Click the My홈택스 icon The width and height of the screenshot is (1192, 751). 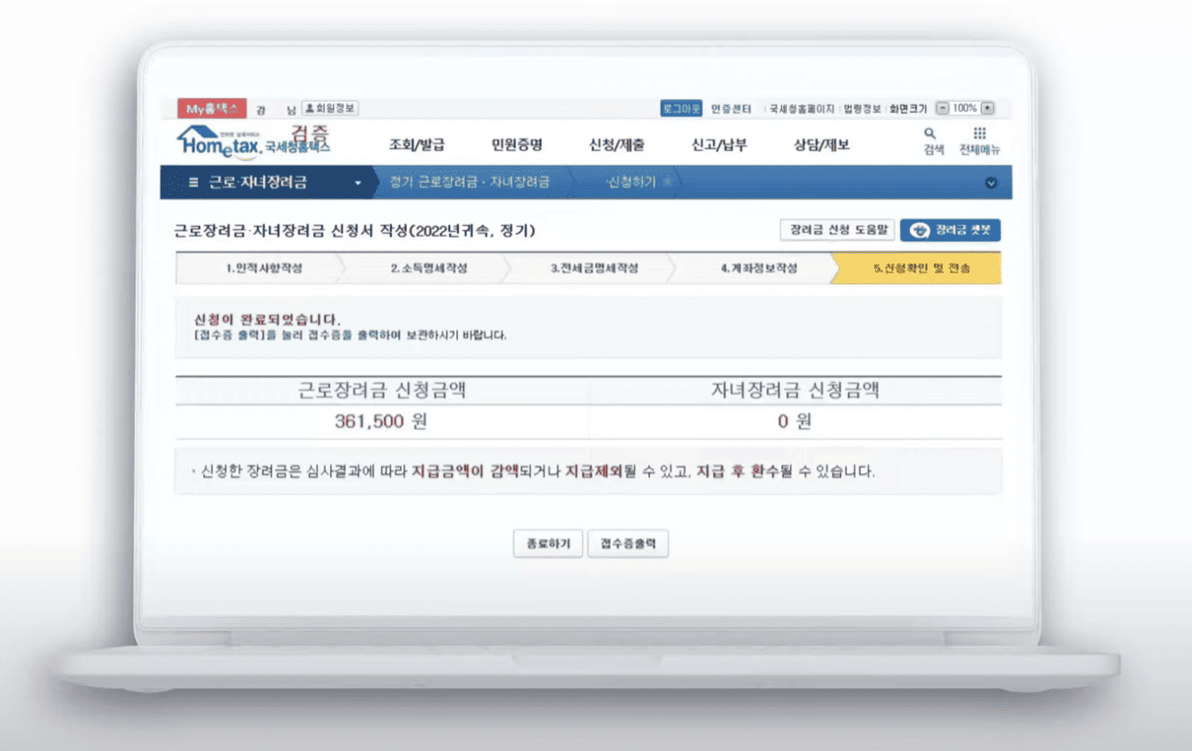210,107
